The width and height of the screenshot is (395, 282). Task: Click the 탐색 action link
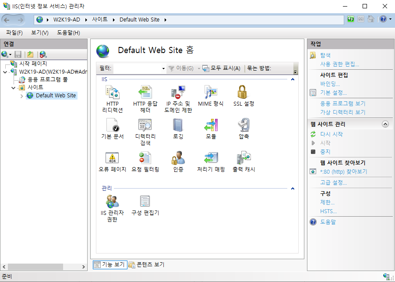325,55
